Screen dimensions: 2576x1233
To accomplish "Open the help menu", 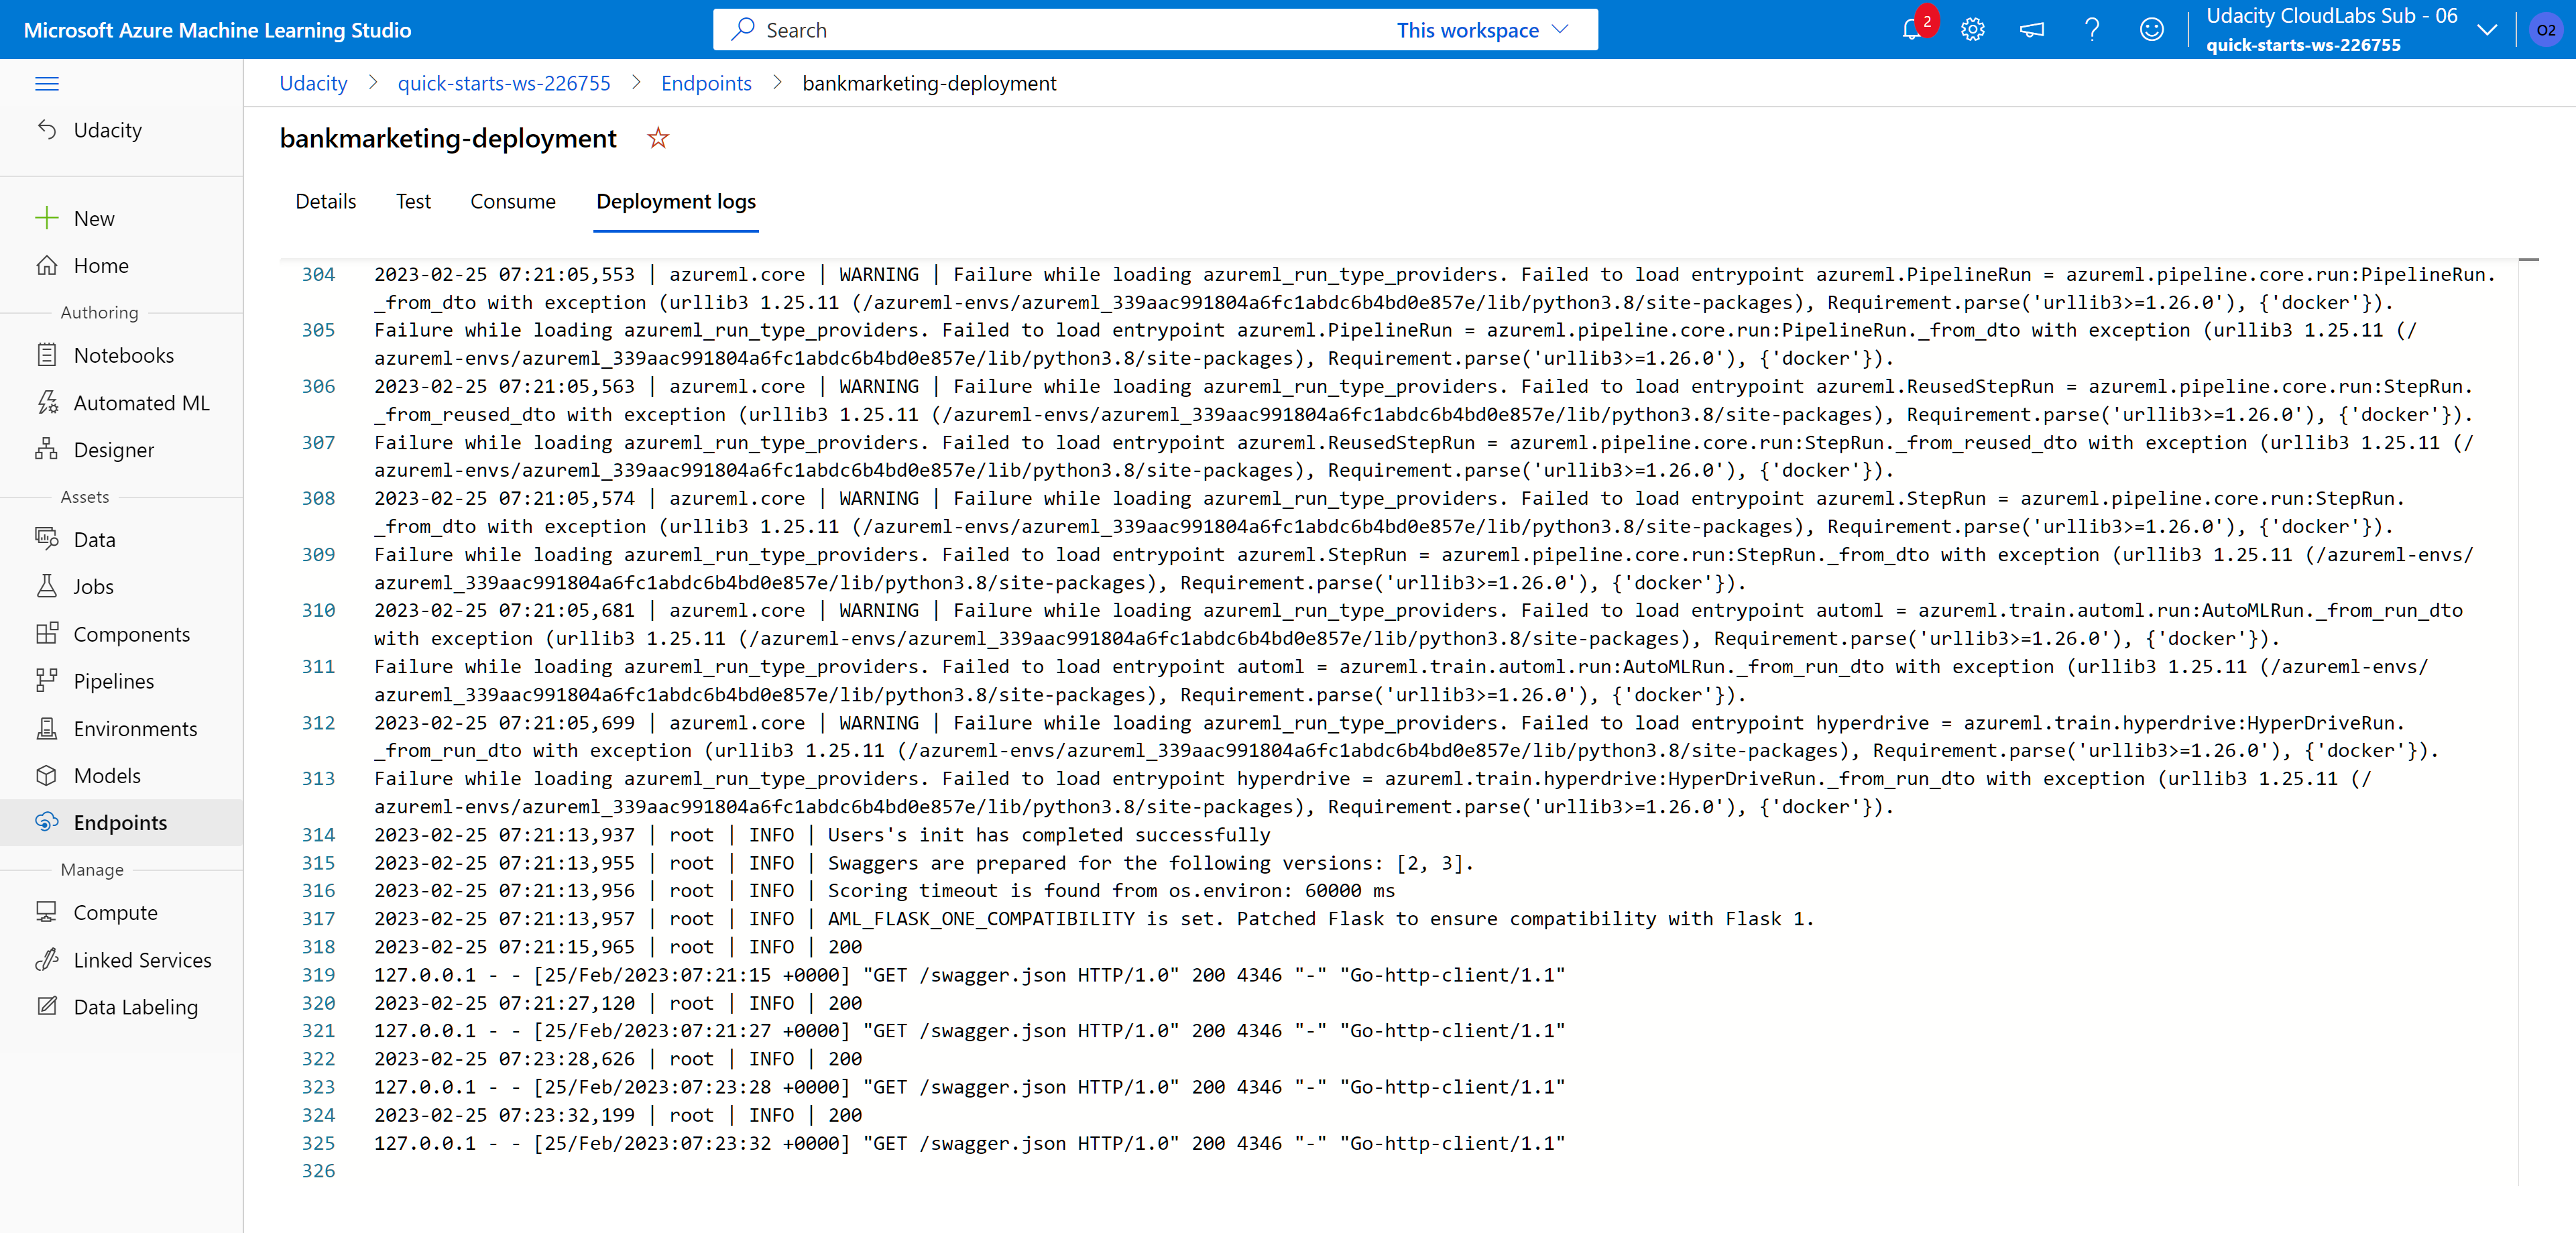I will tap(2092, 29).
